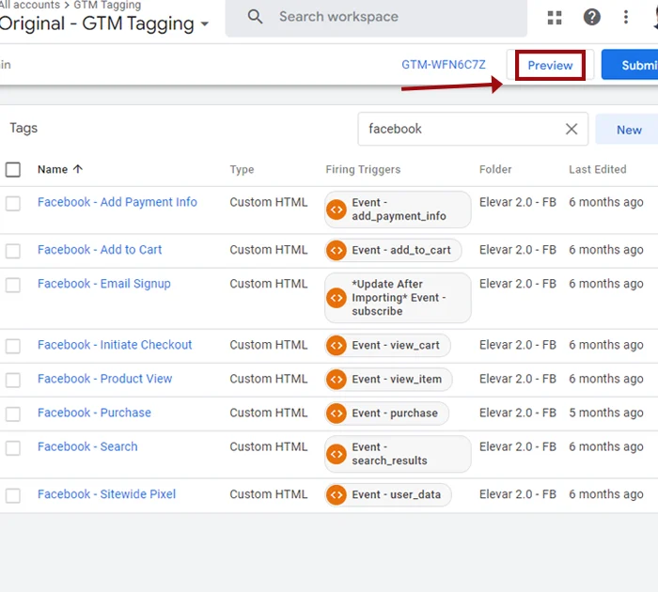658x592 pixels.
Task: Click the purchase trigger icon
Action: coord(337,413)
